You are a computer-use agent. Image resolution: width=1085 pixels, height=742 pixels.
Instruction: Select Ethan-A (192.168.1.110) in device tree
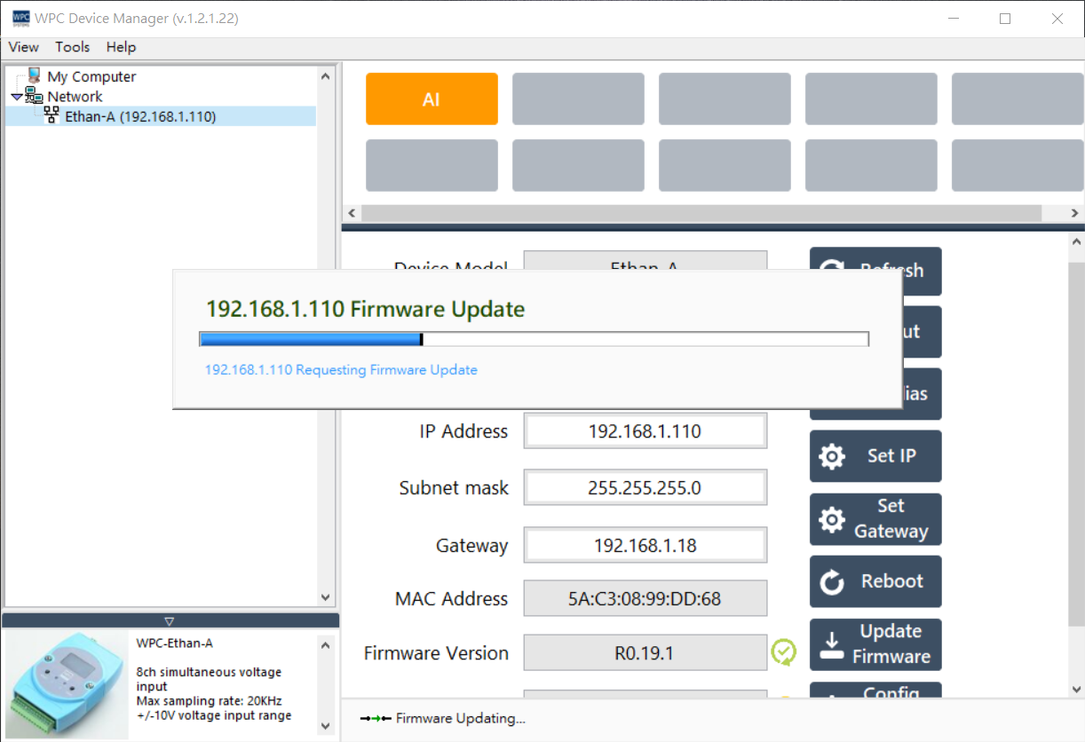(x=140, y=116)
